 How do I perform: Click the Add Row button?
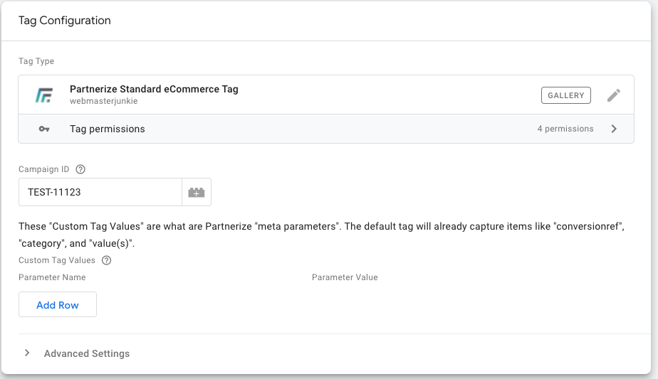[x=58, y=305]
